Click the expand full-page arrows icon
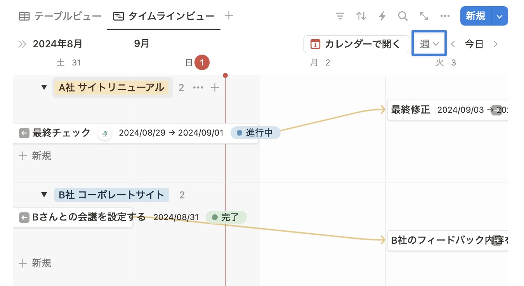524x286 pixels. [424, 16]
